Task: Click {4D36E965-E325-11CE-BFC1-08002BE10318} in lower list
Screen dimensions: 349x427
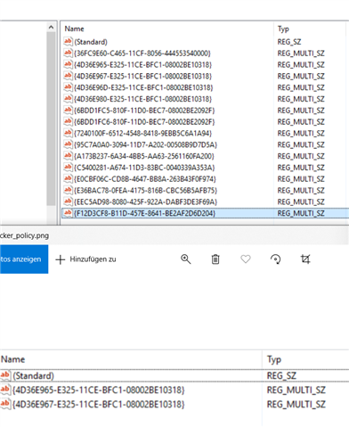Action: coord(98,390)
